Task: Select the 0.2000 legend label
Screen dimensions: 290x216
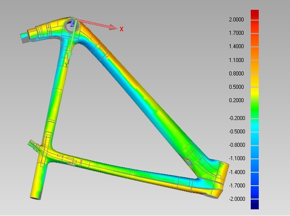Action: pyautogui.click(x=236, y=100)
